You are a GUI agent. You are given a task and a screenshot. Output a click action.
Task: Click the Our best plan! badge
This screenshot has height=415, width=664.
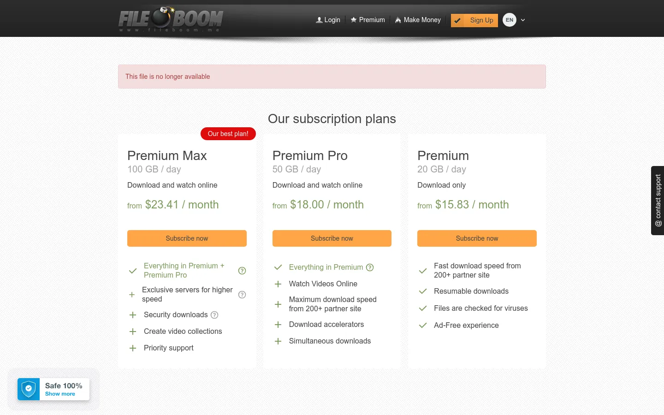228,134
